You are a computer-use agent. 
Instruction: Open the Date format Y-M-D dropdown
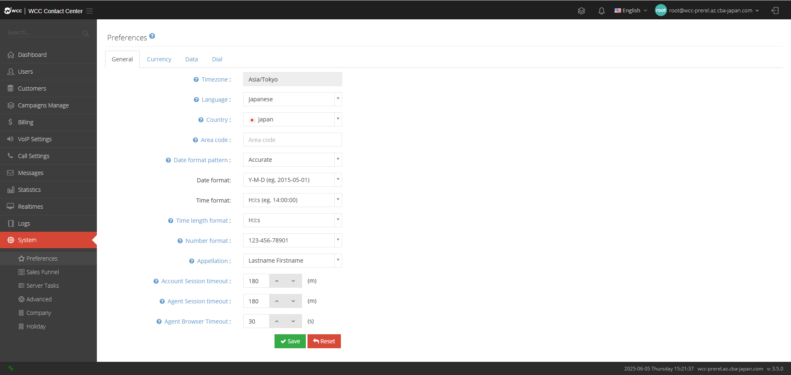293,180
